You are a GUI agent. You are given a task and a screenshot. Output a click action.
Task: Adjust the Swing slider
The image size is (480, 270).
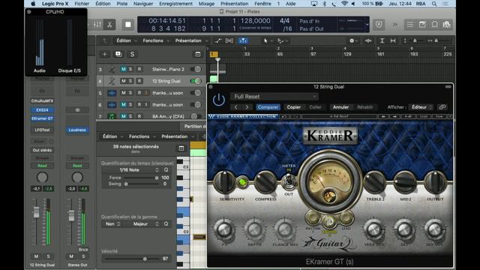pyautogui.click(x=142, y=184)
